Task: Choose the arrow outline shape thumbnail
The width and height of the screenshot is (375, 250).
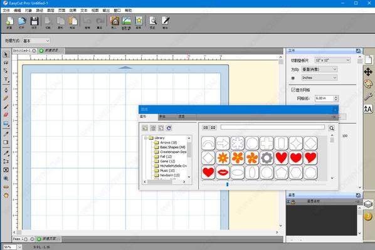Action: click(x=223, y=143)
